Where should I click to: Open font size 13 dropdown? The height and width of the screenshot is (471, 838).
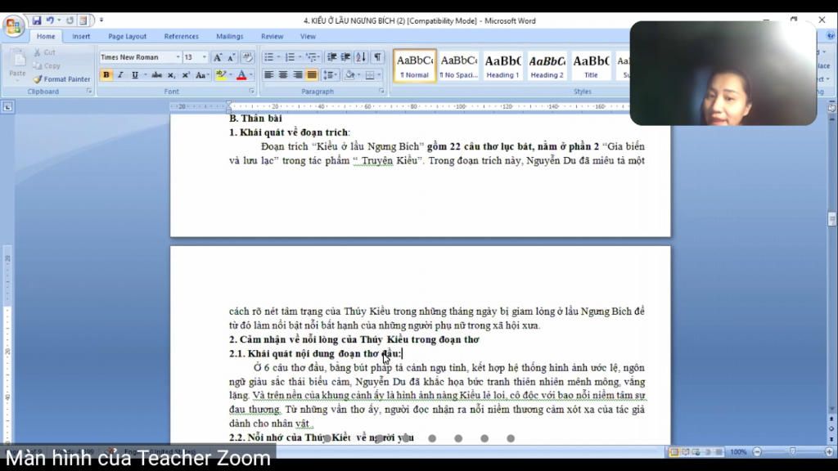(204, 57)
